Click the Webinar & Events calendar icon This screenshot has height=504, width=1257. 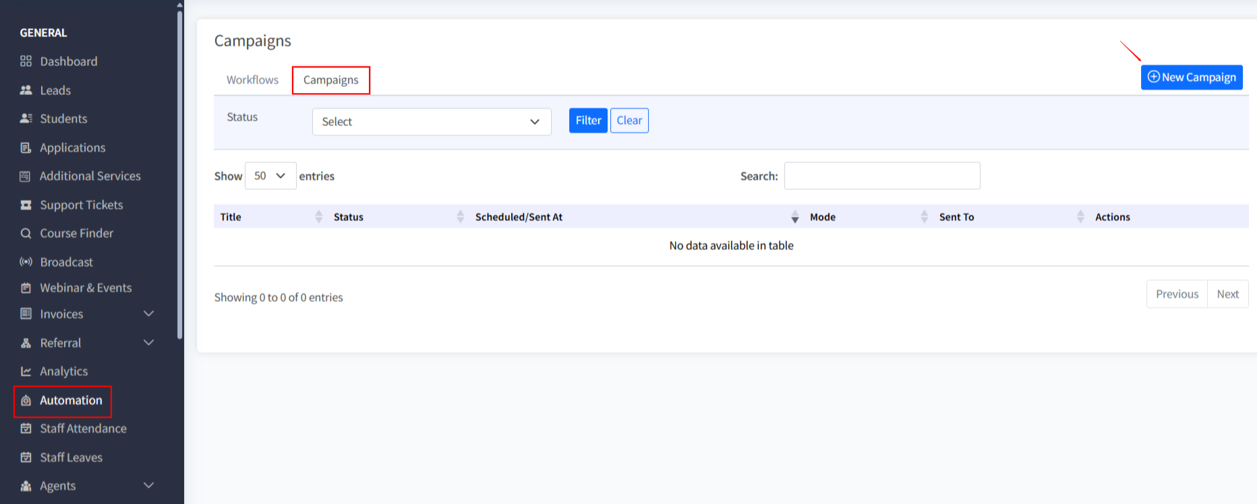(26, 288)
